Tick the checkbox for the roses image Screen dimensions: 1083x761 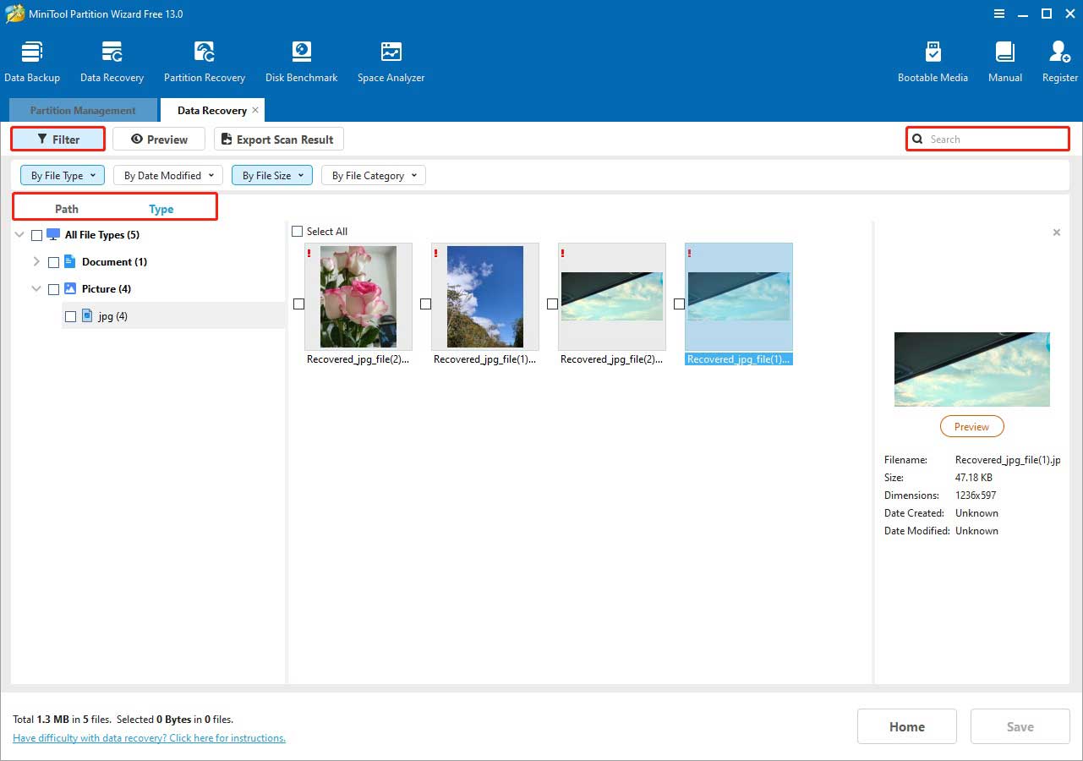point(298,304)
